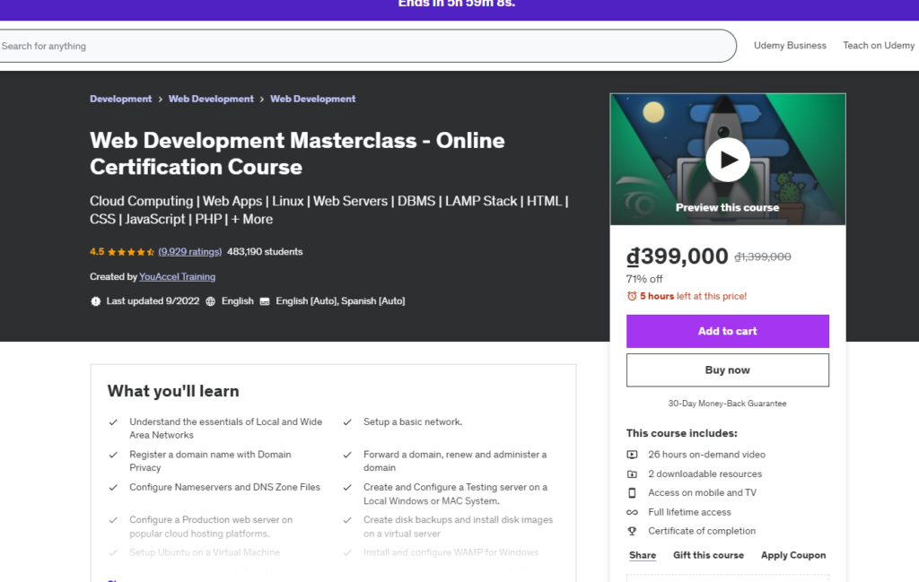Click the downloadable resources icon
This screenshot has height=582, width=919.
click(632, 473)
